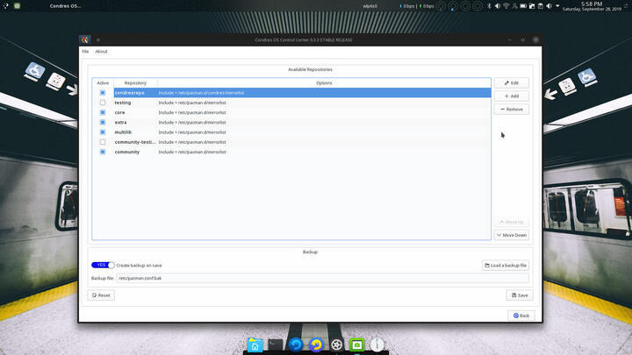Click the Move Up button
Image resolution: width=632 pixels, height=355 pixels.
pyautogui.click(x=512, y=222)
